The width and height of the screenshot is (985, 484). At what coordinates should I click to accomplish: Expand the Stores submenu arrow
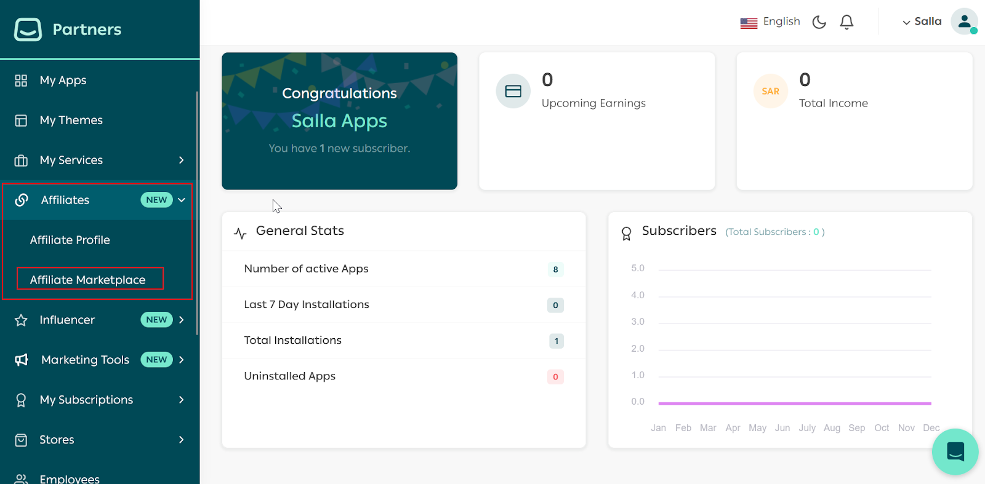pos(181,440)
